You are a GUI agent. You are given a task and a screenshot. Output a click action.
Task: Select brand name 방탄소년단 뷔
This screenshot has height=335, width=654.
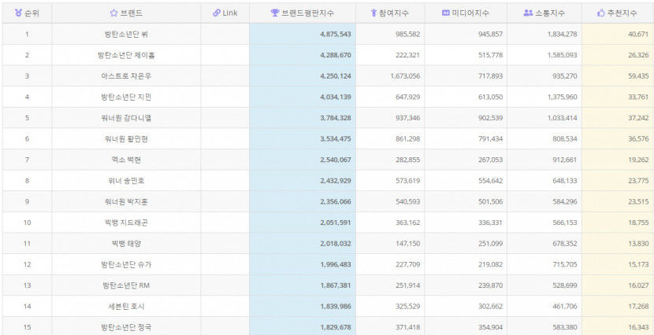click(126, 34)
